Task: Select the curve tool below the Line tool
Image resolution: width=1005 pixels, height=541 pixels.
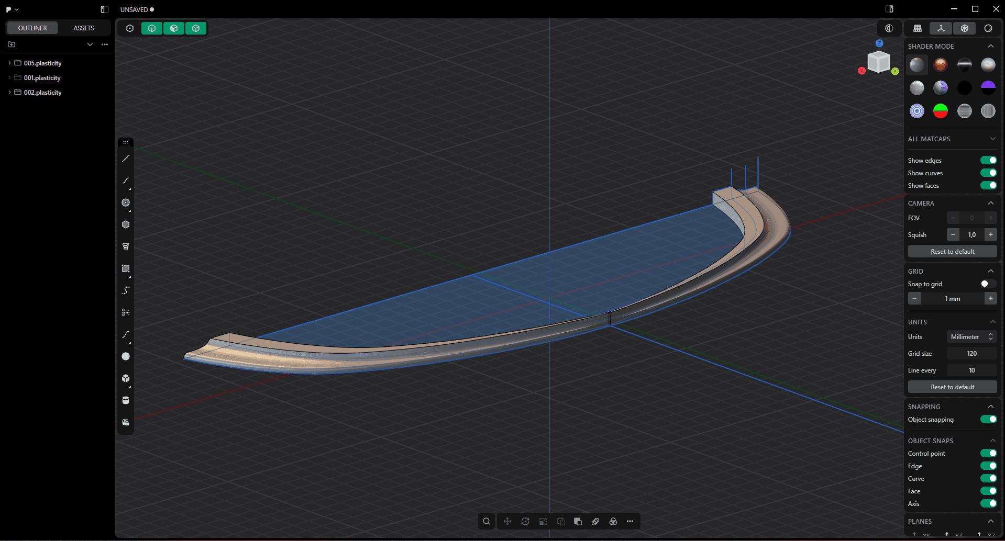Action: point(126,181)
